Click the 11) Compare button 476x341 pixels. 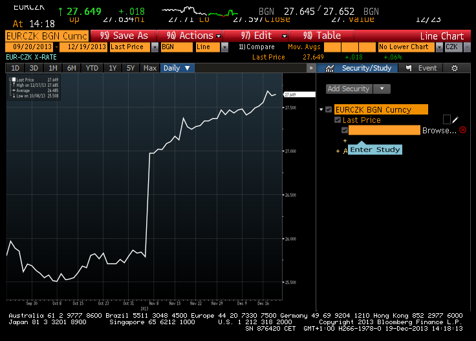257,47
